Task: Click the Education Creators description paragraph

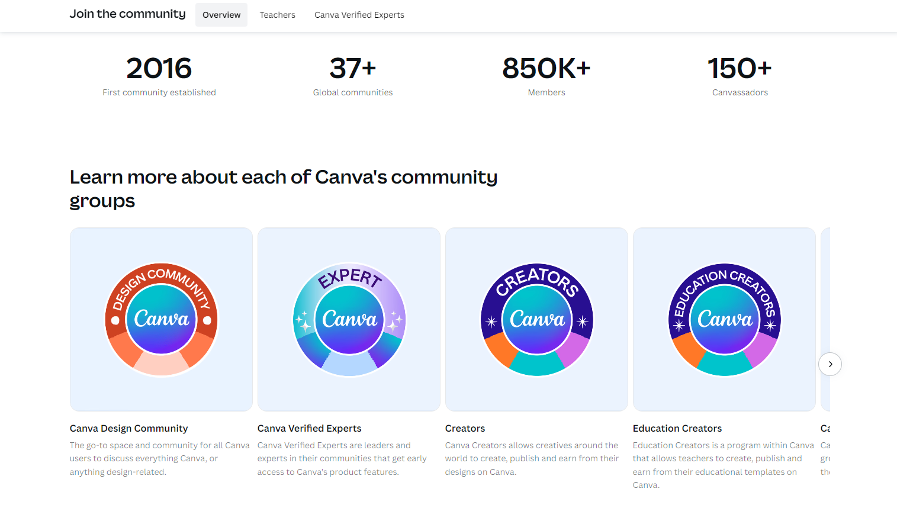Action: pos(724,465)
